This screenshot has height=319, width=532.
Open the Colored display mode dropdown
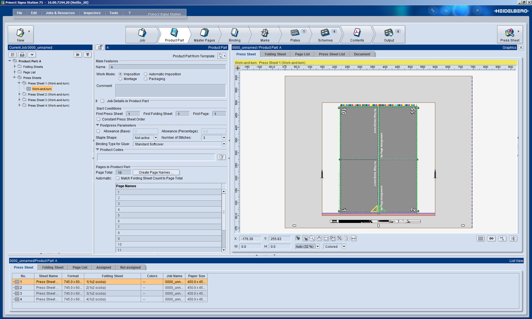click(x=344, y=247)
